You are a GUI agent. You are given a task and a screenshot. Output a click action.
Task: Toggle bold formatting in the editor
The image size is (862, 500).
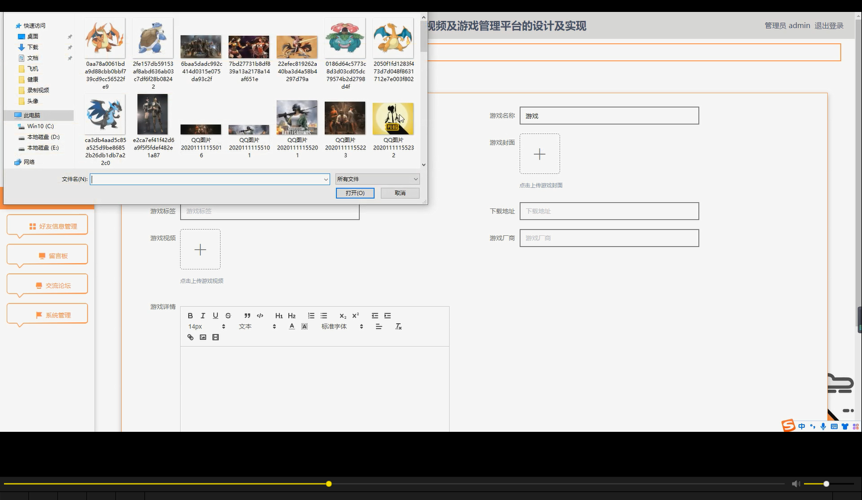pyautogui.click(x=190, y=315)
